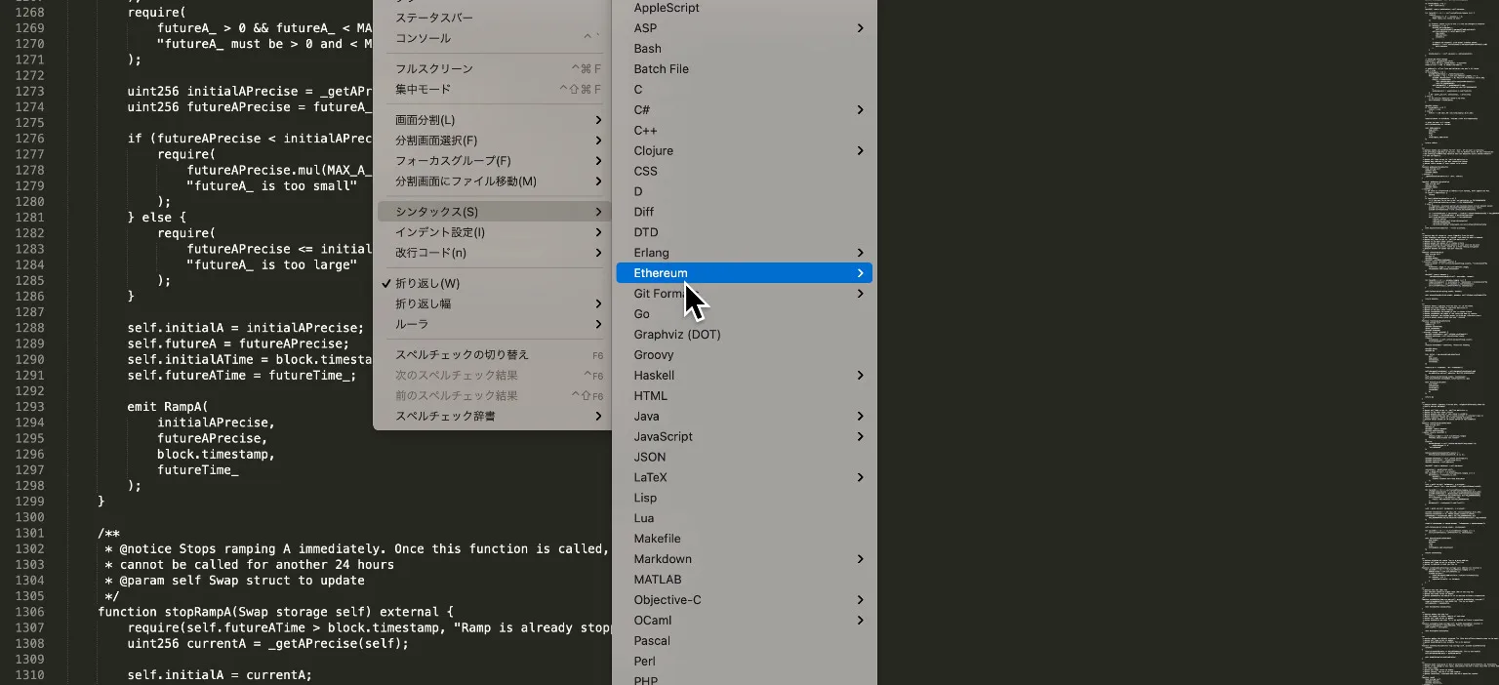Expand the OCaml syntax submenu
The height and width of the screenshot is (685, 1499).
(745, 621)
